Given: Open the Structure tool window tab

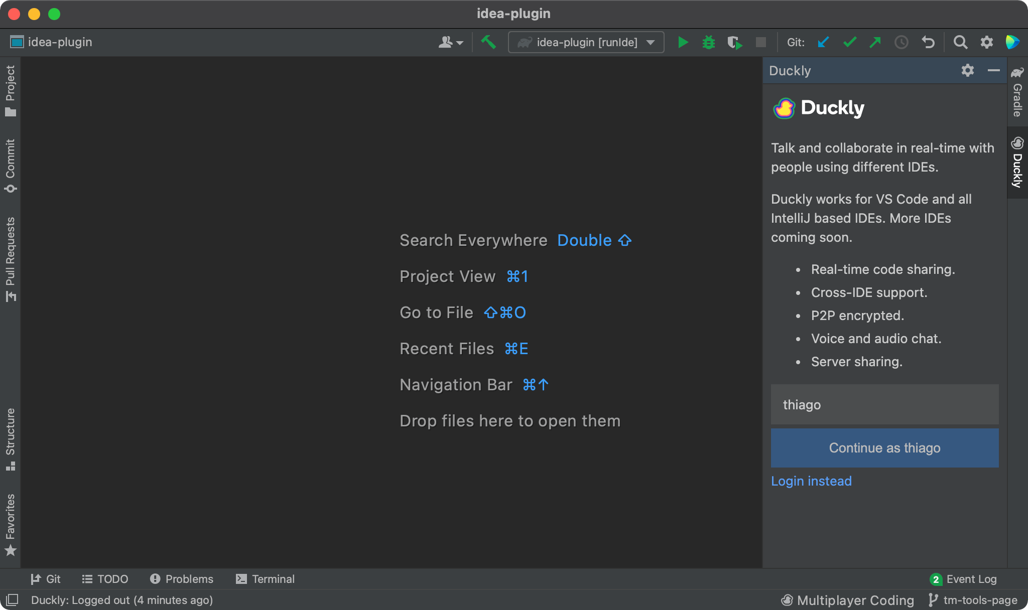Looking at the screenshot, I should tap(11, 439).
